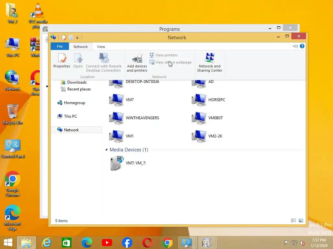Open Windows Store from the taskbar
The width and height of the screenshot is (333, 249).
(x=67, y=243)
